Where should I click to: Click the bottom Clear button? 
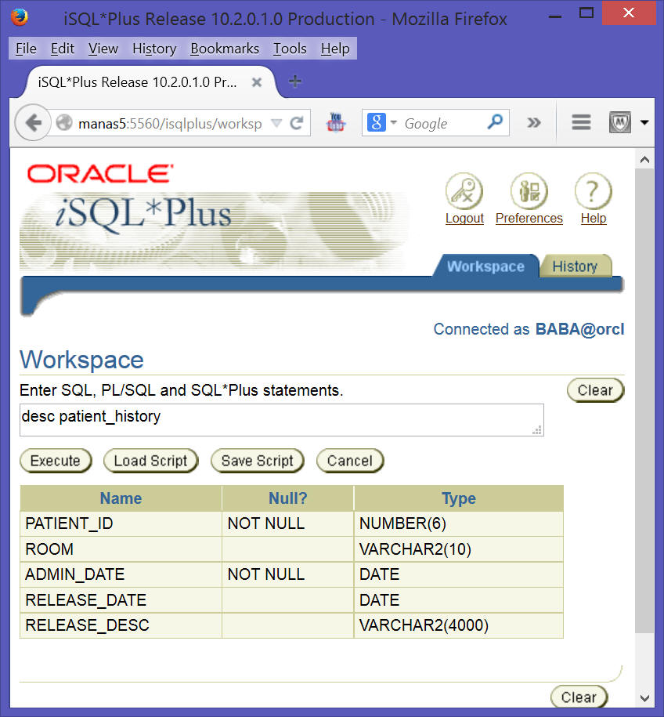point(579,697)
